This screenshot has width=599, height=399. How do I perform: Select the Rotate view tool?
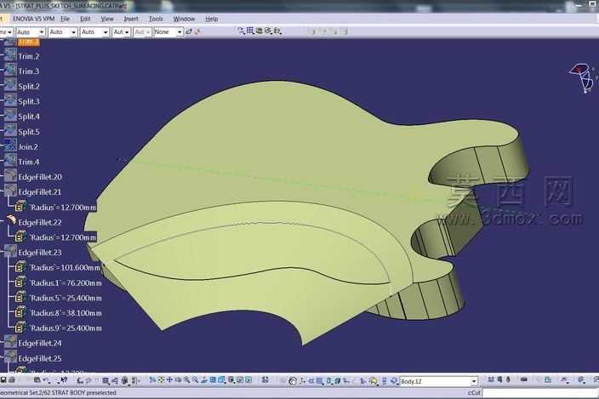click(x=178, y=380)
